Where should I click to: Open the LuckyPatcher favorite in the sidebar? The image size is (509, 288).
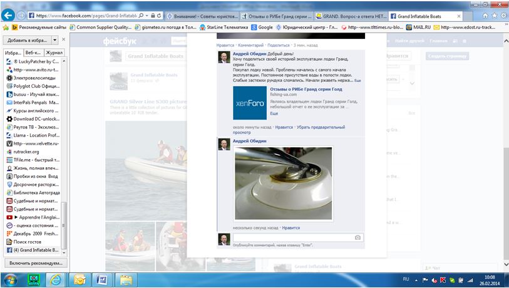pyautogui.click(x=36, y=61)
